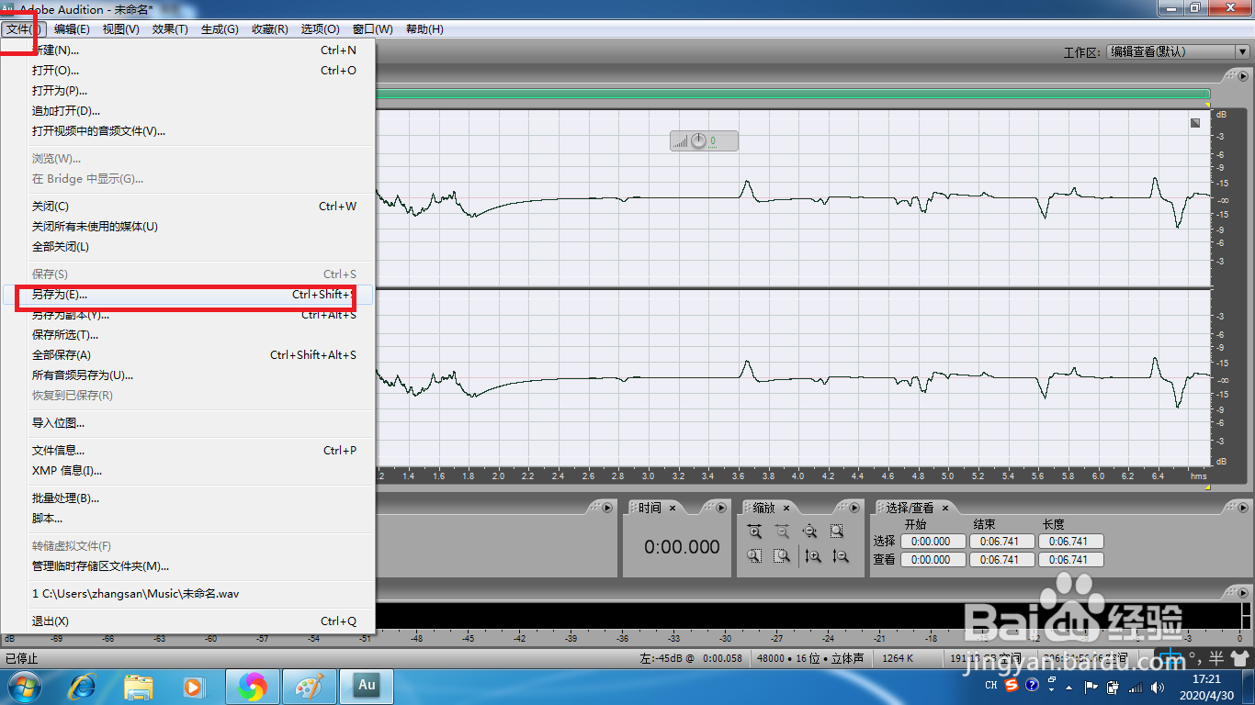
Task: Select 导入位图... menu entry
Action: click(x=187, y=423)
